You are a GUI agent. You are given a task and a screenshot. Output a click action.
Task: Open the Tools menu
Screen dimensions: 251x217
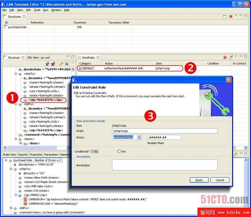click(37, 10)
